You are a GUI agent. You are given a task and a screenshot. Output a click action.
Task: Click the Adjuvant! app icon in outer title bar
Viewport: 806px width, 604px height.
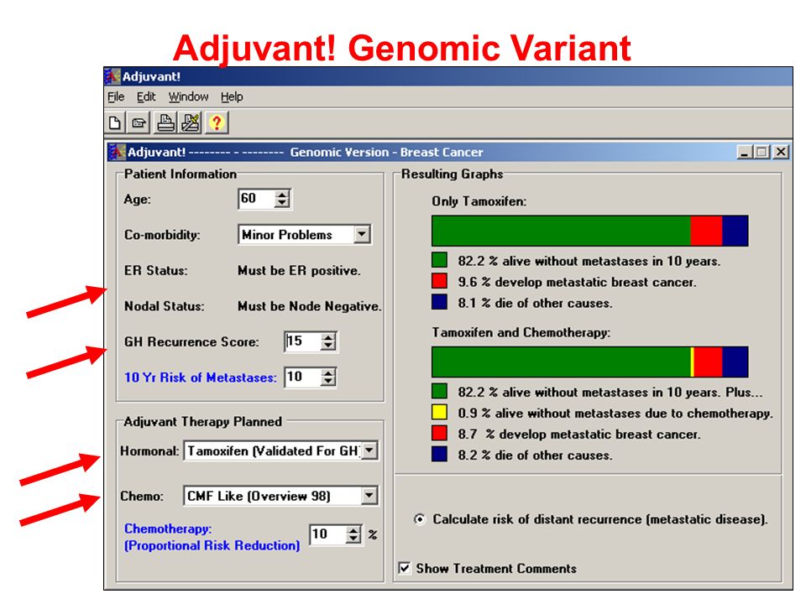(x=112, y=76)
